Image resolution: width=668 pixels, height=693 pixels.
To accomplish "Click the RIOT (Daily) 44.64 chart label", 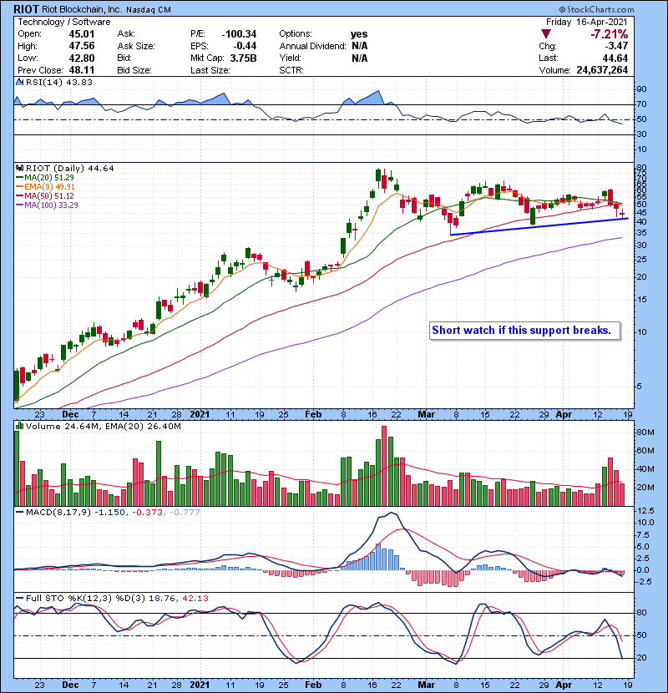I will point(70,168).
